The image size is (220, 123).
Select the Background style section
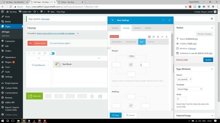[x=131, y=42]
